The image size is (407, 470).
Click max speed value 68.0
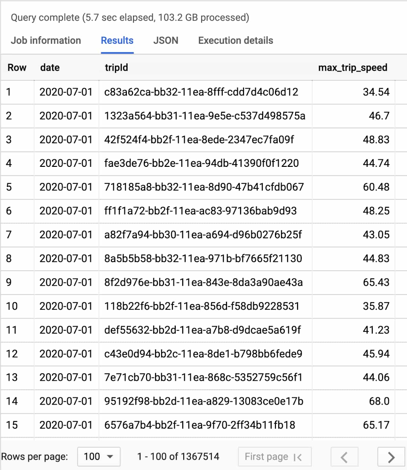[x=379, y=401]
